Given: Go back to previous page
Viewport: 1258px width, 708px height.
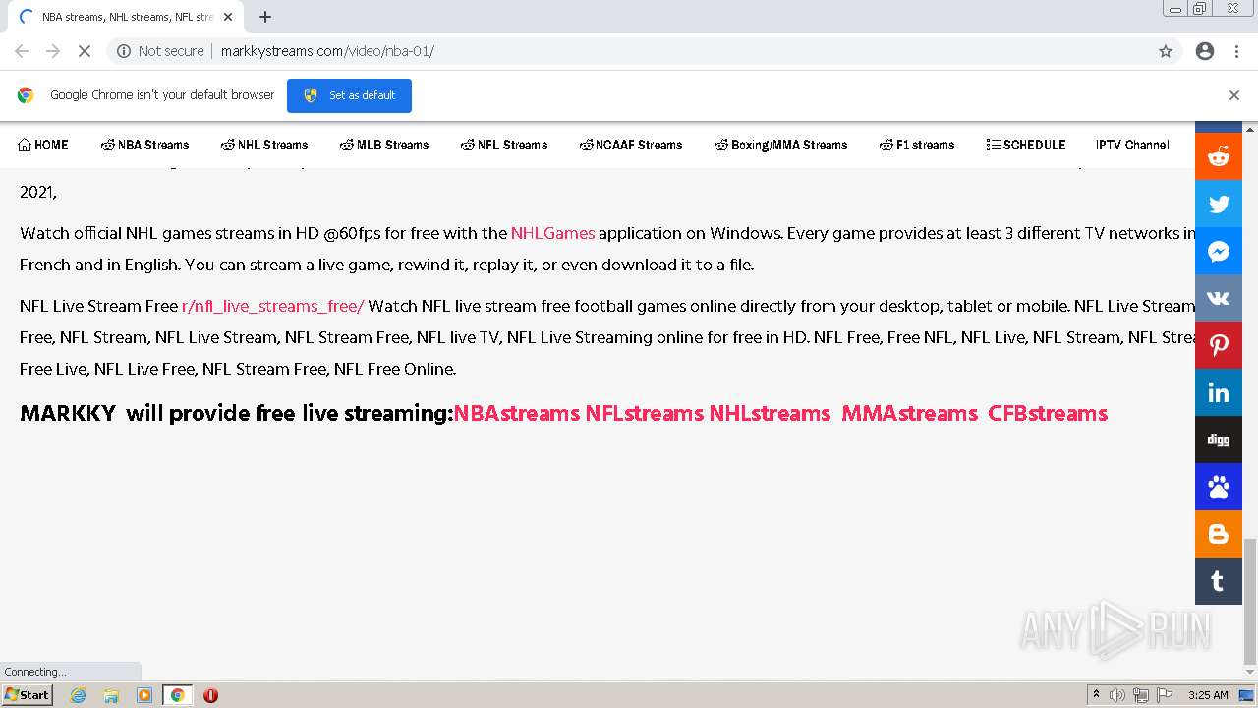Looking at the screenshot, I should coord(22,51).
